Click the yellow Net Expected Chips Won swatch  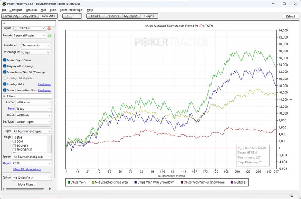(x=93, y=182)
